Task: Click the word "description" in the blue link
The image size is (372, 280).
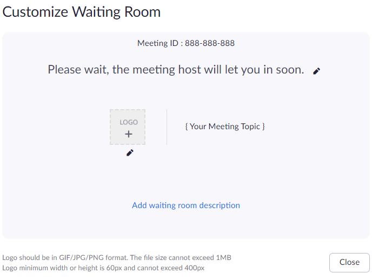Action: tap(220, 205)
